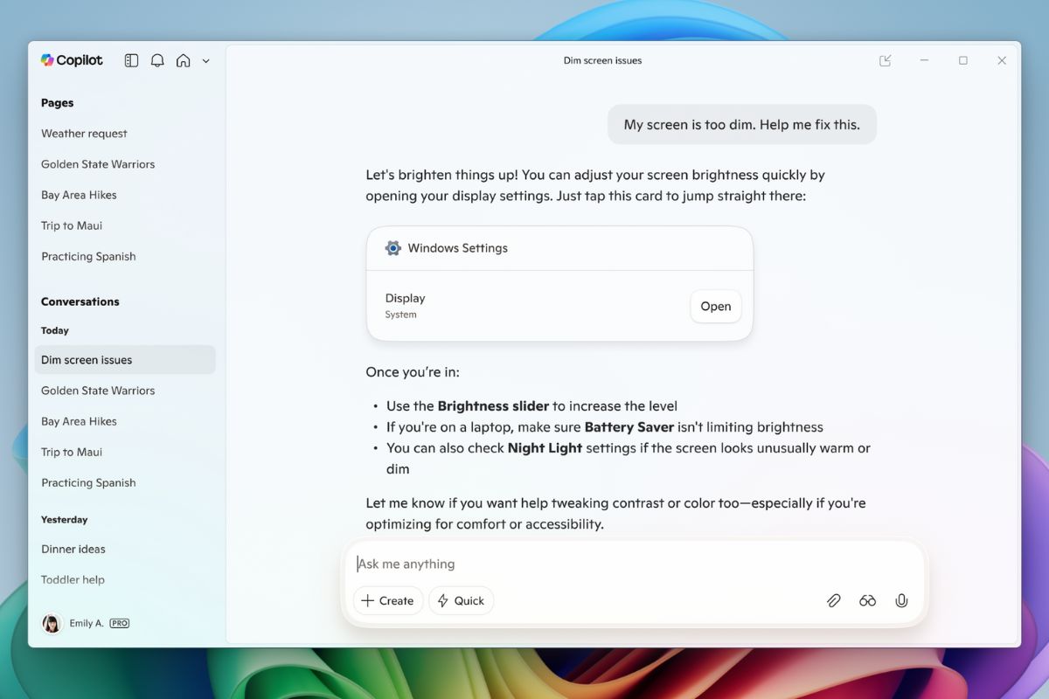This screenshot has height=699, width=1049.
Task: Click the 'Once you're in:' text
Action: 413,372
